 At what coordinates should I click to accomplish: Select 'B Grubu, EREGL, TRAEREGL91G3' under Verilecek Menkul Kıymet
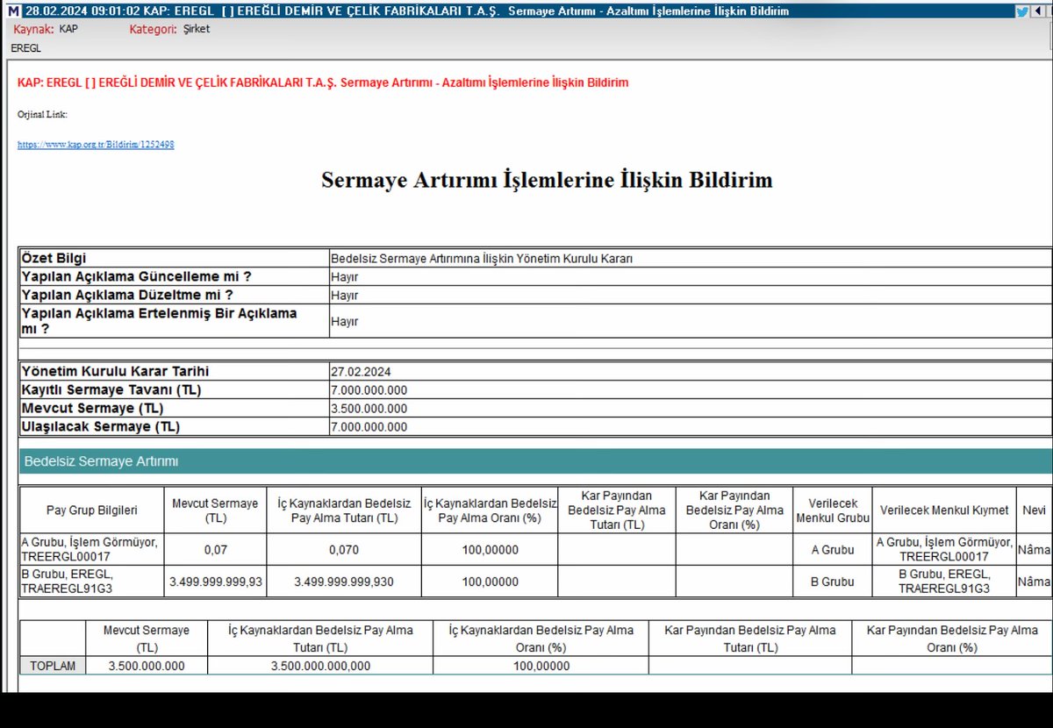(944, 581)
